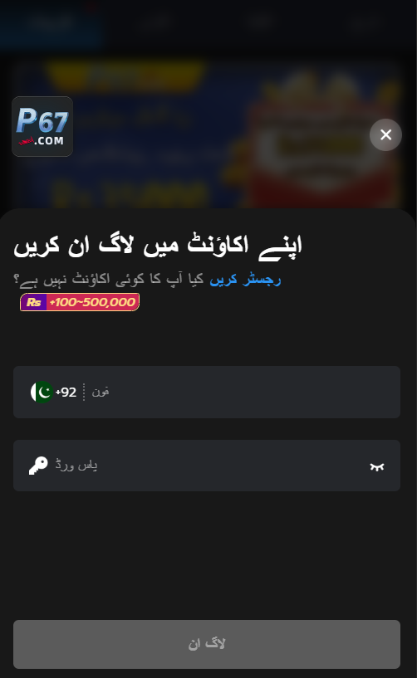This screenshot has height=678, width=417.
Task: Select the second blurred top navigation tab
Action: [x=156, y=22]
